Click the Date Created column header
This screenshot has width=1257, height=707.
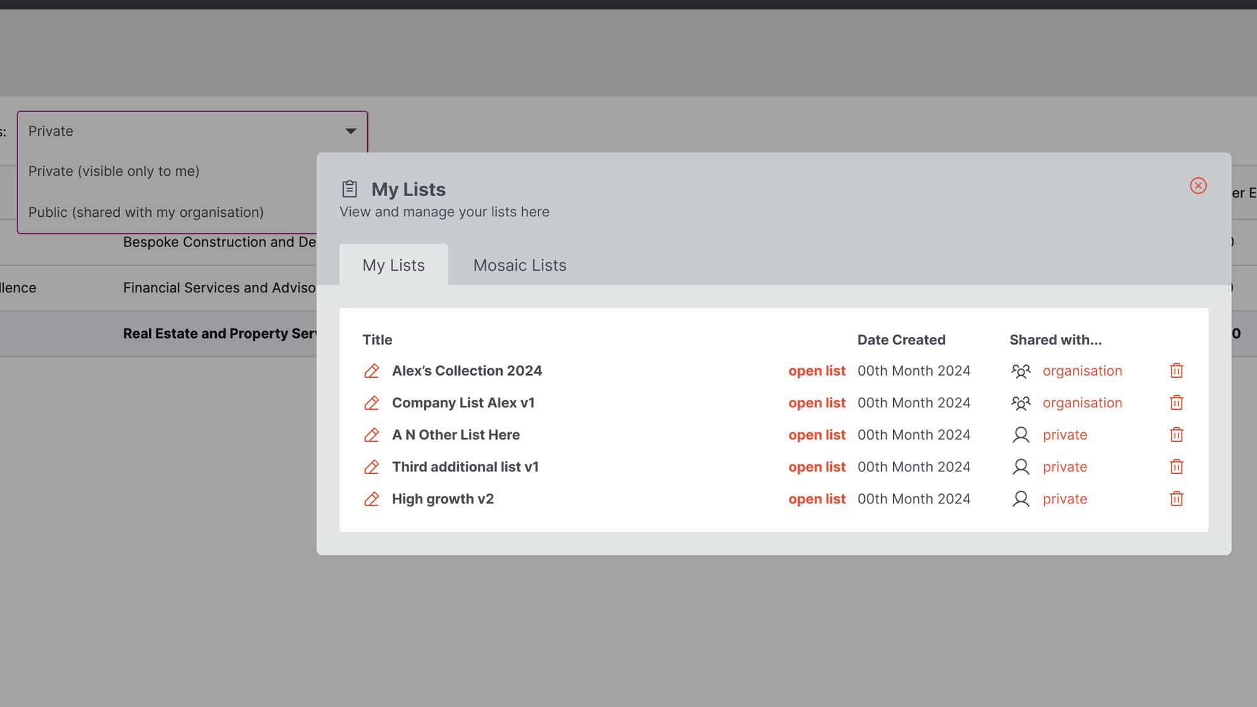[901, 340]
